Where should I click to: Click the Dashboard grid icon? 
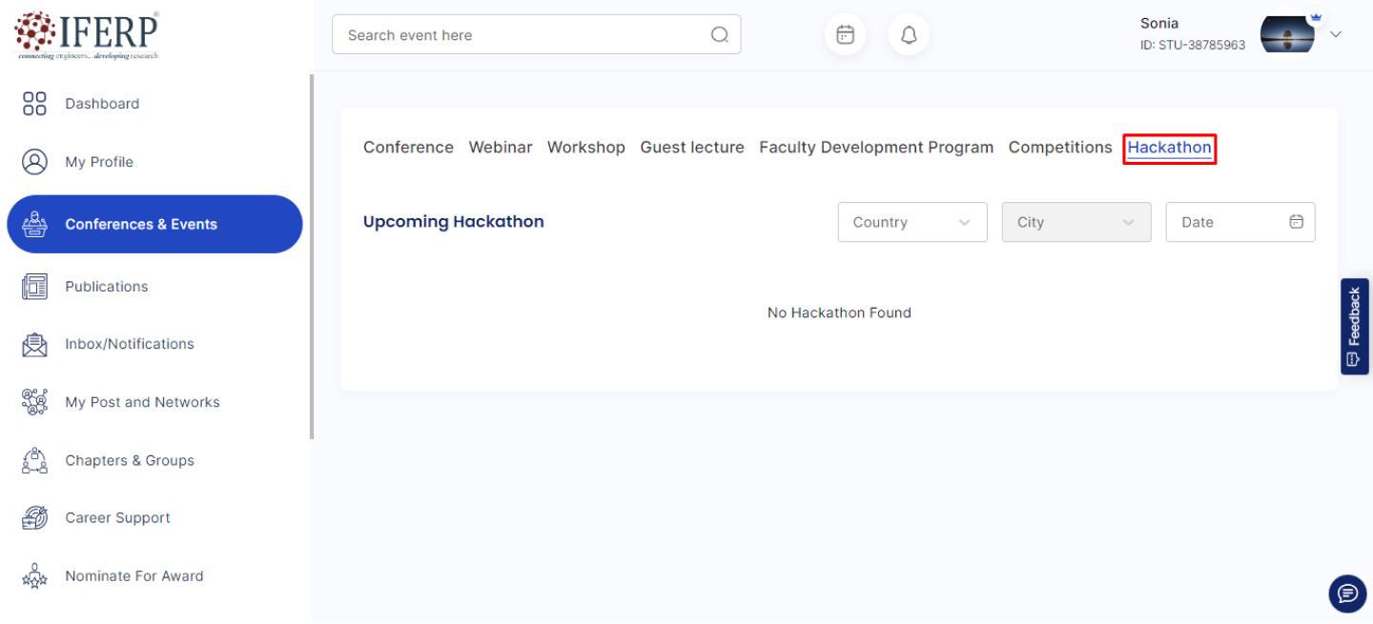tap(34, 104)
